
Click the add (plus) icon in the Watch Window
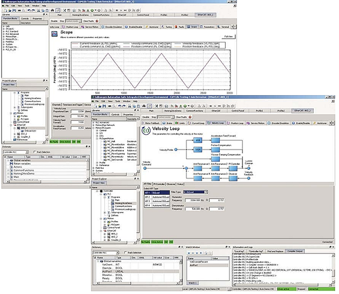189,253
